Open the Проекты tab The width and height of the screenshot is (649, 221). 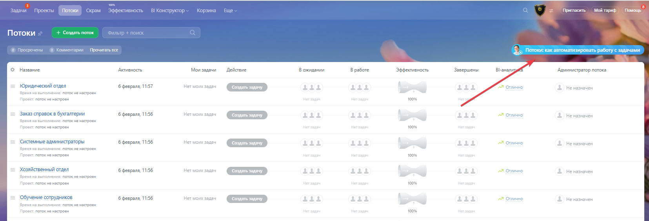pyautogui.click(x=44, y=11)
